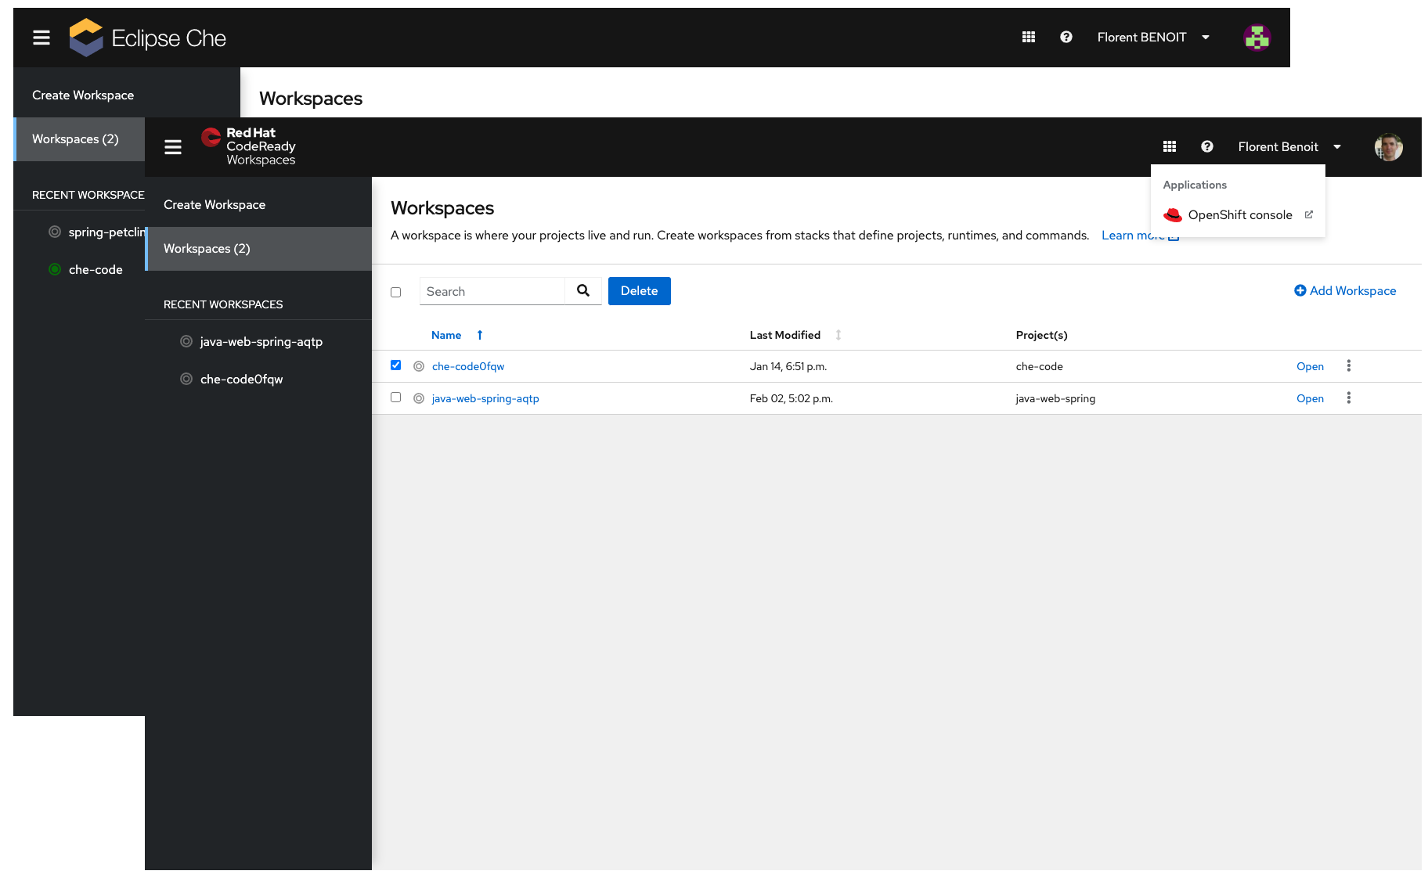Viewport: 1428px width, 878px height.
Task: Click Project(s) column header
Action: click(1041, 335)
